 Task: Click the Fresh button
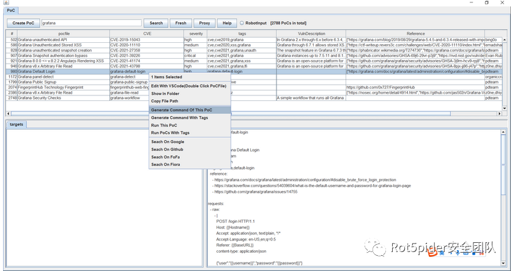pos(180,23)
